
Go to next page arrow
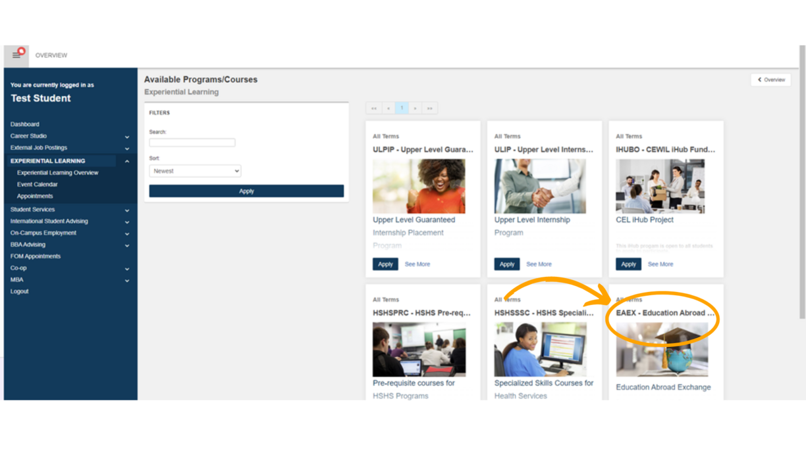click(x=416, y=108)
